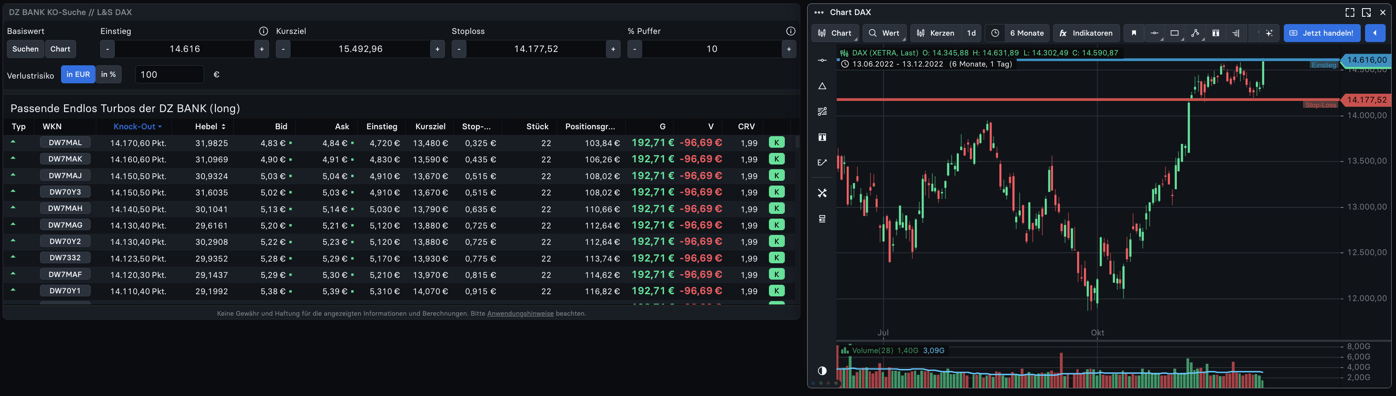Click the Volume(28) indicator label
This screenshot has height=396, width=1396.
pyautogui.click(x=872, y=350)
